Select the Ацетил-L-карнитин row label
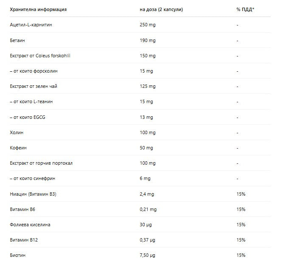Image resolution: width=283 pixels, height=267 pixels. tap(31, 25)
